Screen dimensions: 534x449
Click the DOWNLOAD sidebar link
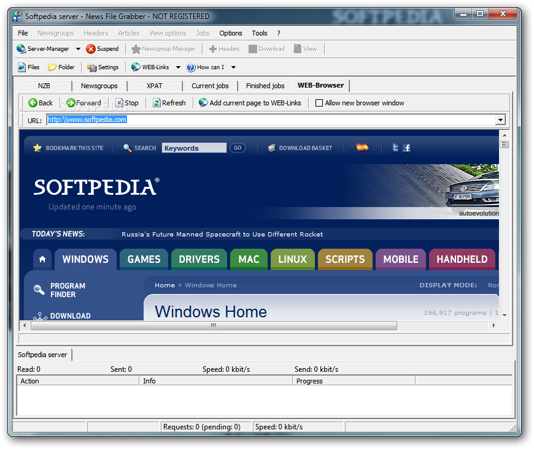[x=70, y=315]
